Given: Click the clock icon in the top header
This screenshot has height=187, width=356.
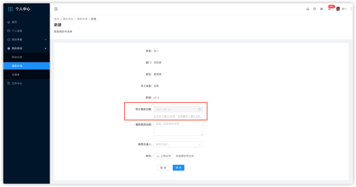Looking at the screenshot, I should (x=315, y=9).
